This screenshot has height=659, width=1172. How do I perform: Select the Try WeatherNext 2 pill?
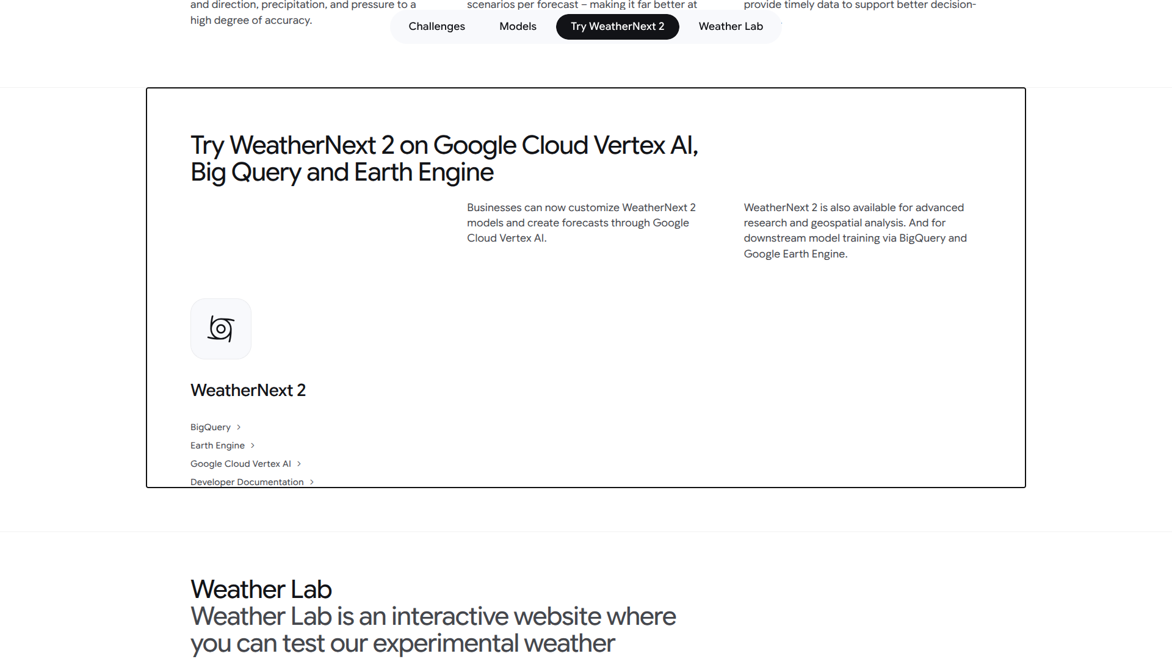[x=617, y=26]
